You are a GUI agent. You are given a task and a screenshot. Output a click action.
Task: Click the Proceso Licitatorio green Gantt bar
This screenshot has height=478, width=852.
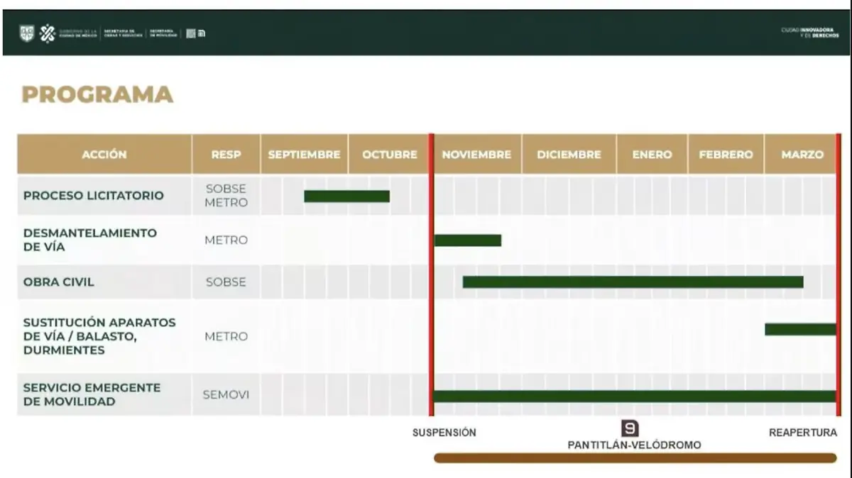[346, 196]
